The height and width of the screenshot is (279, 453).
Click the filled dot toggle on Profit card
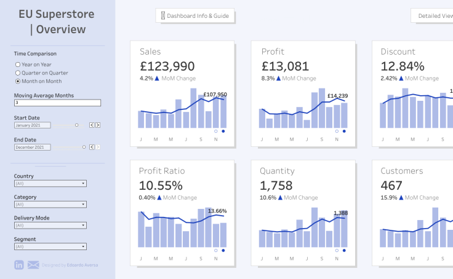[344, 132]
